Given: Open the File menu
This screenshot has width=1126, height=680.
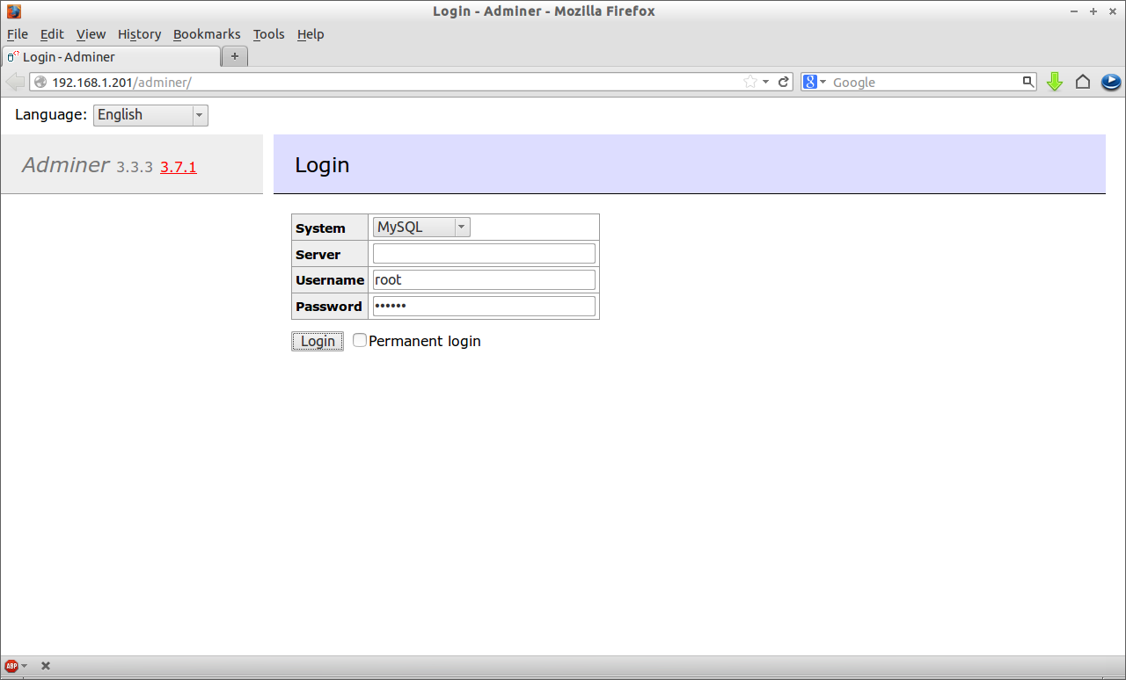Looking at the screenshot, I should pos(18,34).
